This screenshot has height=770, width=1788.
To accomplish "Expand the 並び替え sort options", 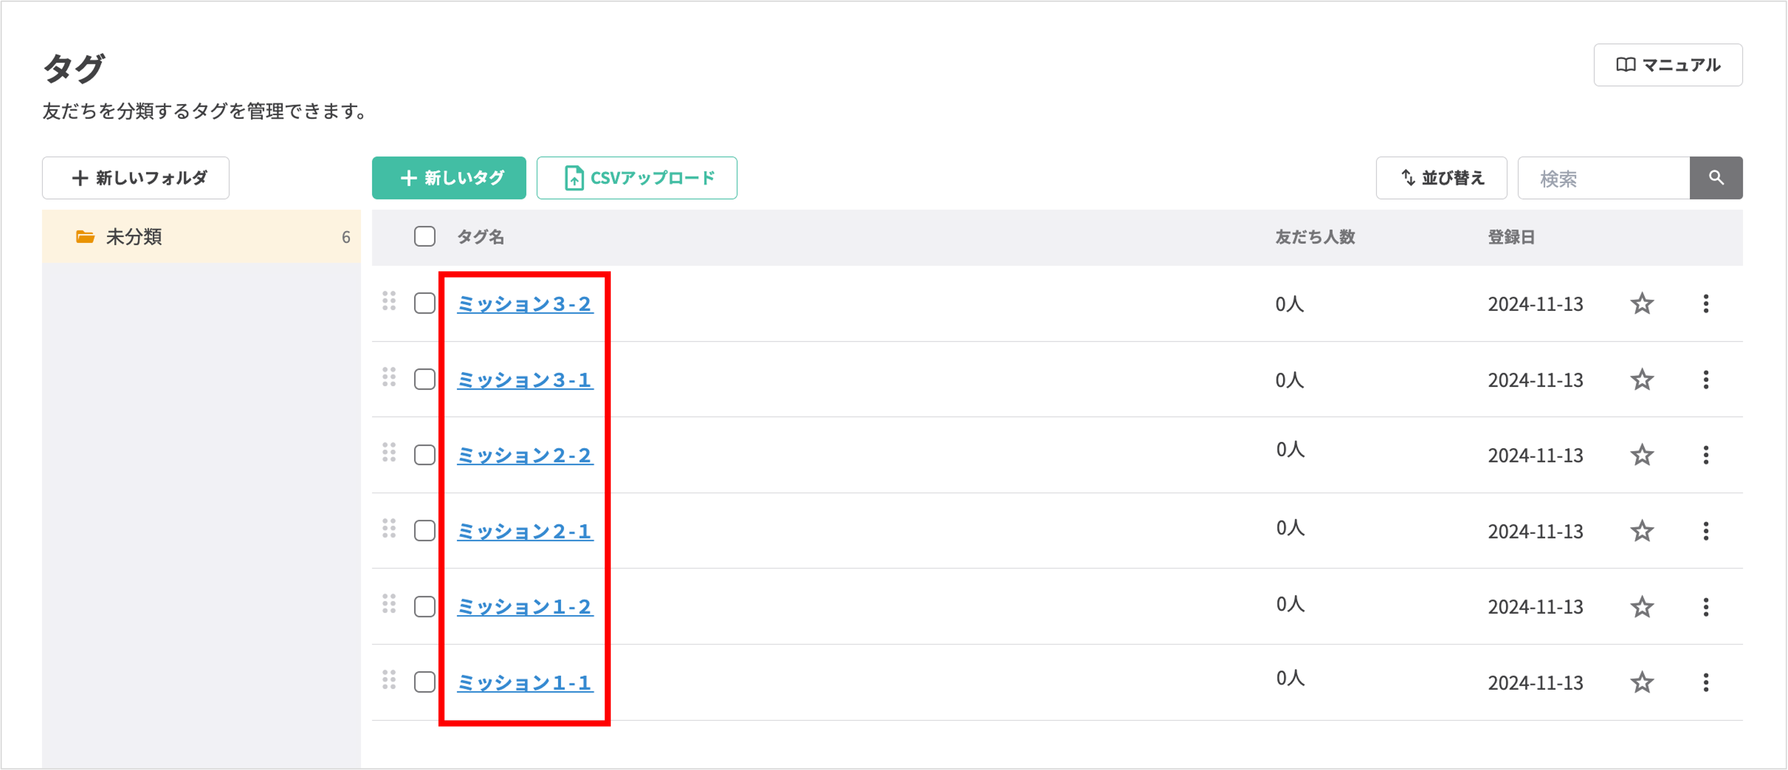I will tap(1441, 178).
